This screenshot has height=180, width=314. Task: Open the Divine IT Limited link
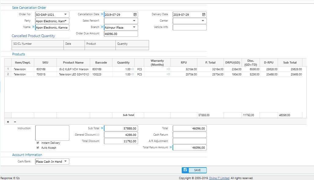(x=219, y=178)
